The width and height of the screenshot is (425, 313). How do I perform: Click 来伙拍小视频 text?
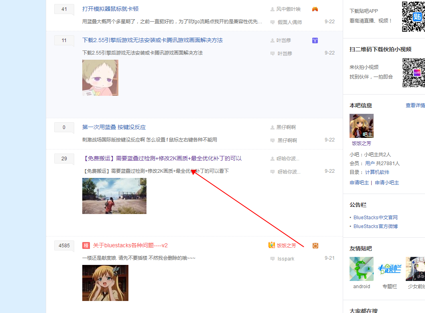click(364, 67)
